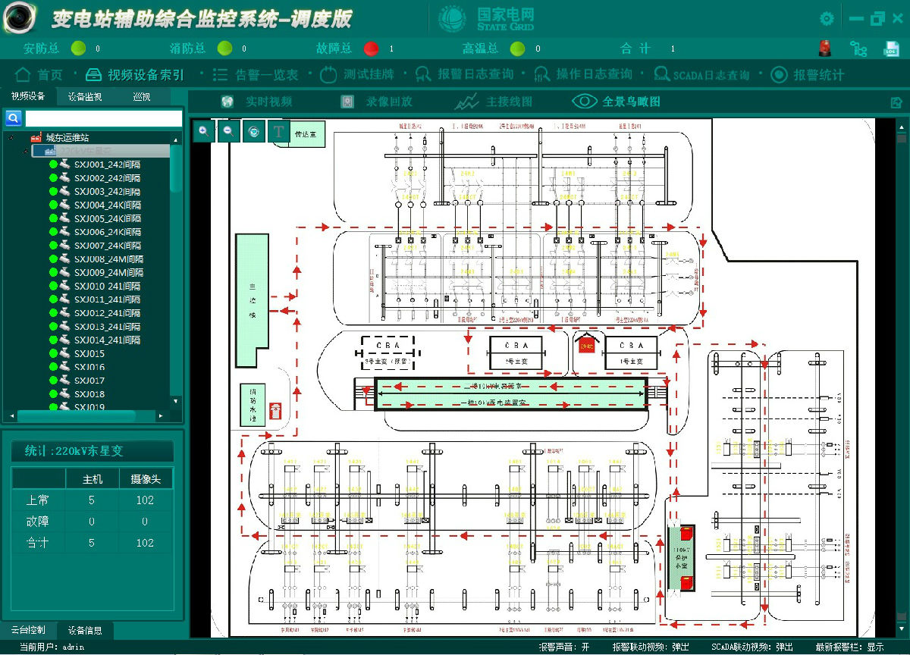Screen dimensions: 910x655
Task: Select SXJ017 in device tree
Action: (89, 381)
